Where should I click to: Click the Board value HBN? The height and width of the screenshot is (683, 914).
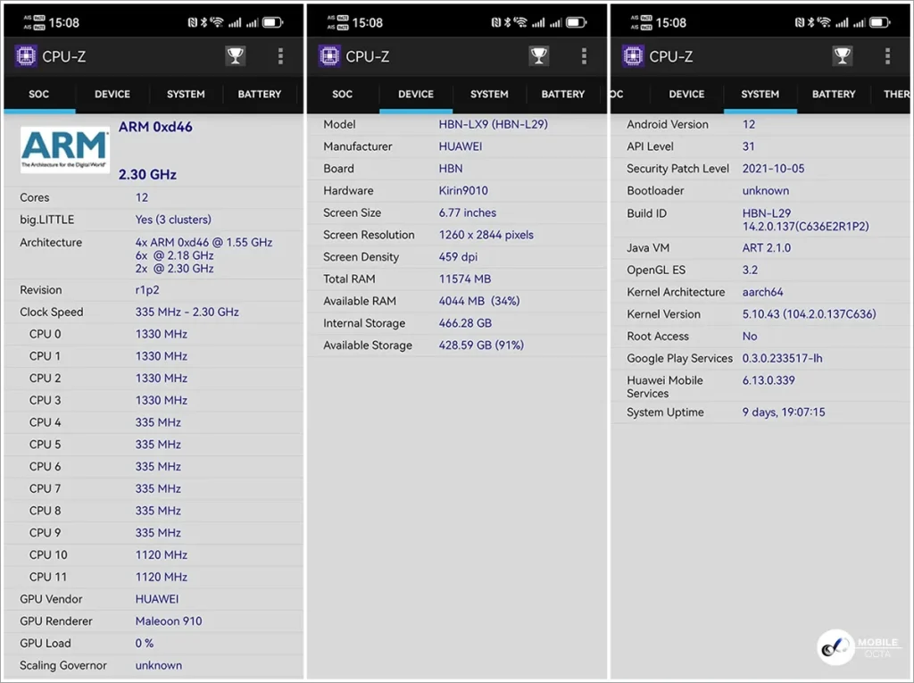pyautogui.click(x=451, y=169)
